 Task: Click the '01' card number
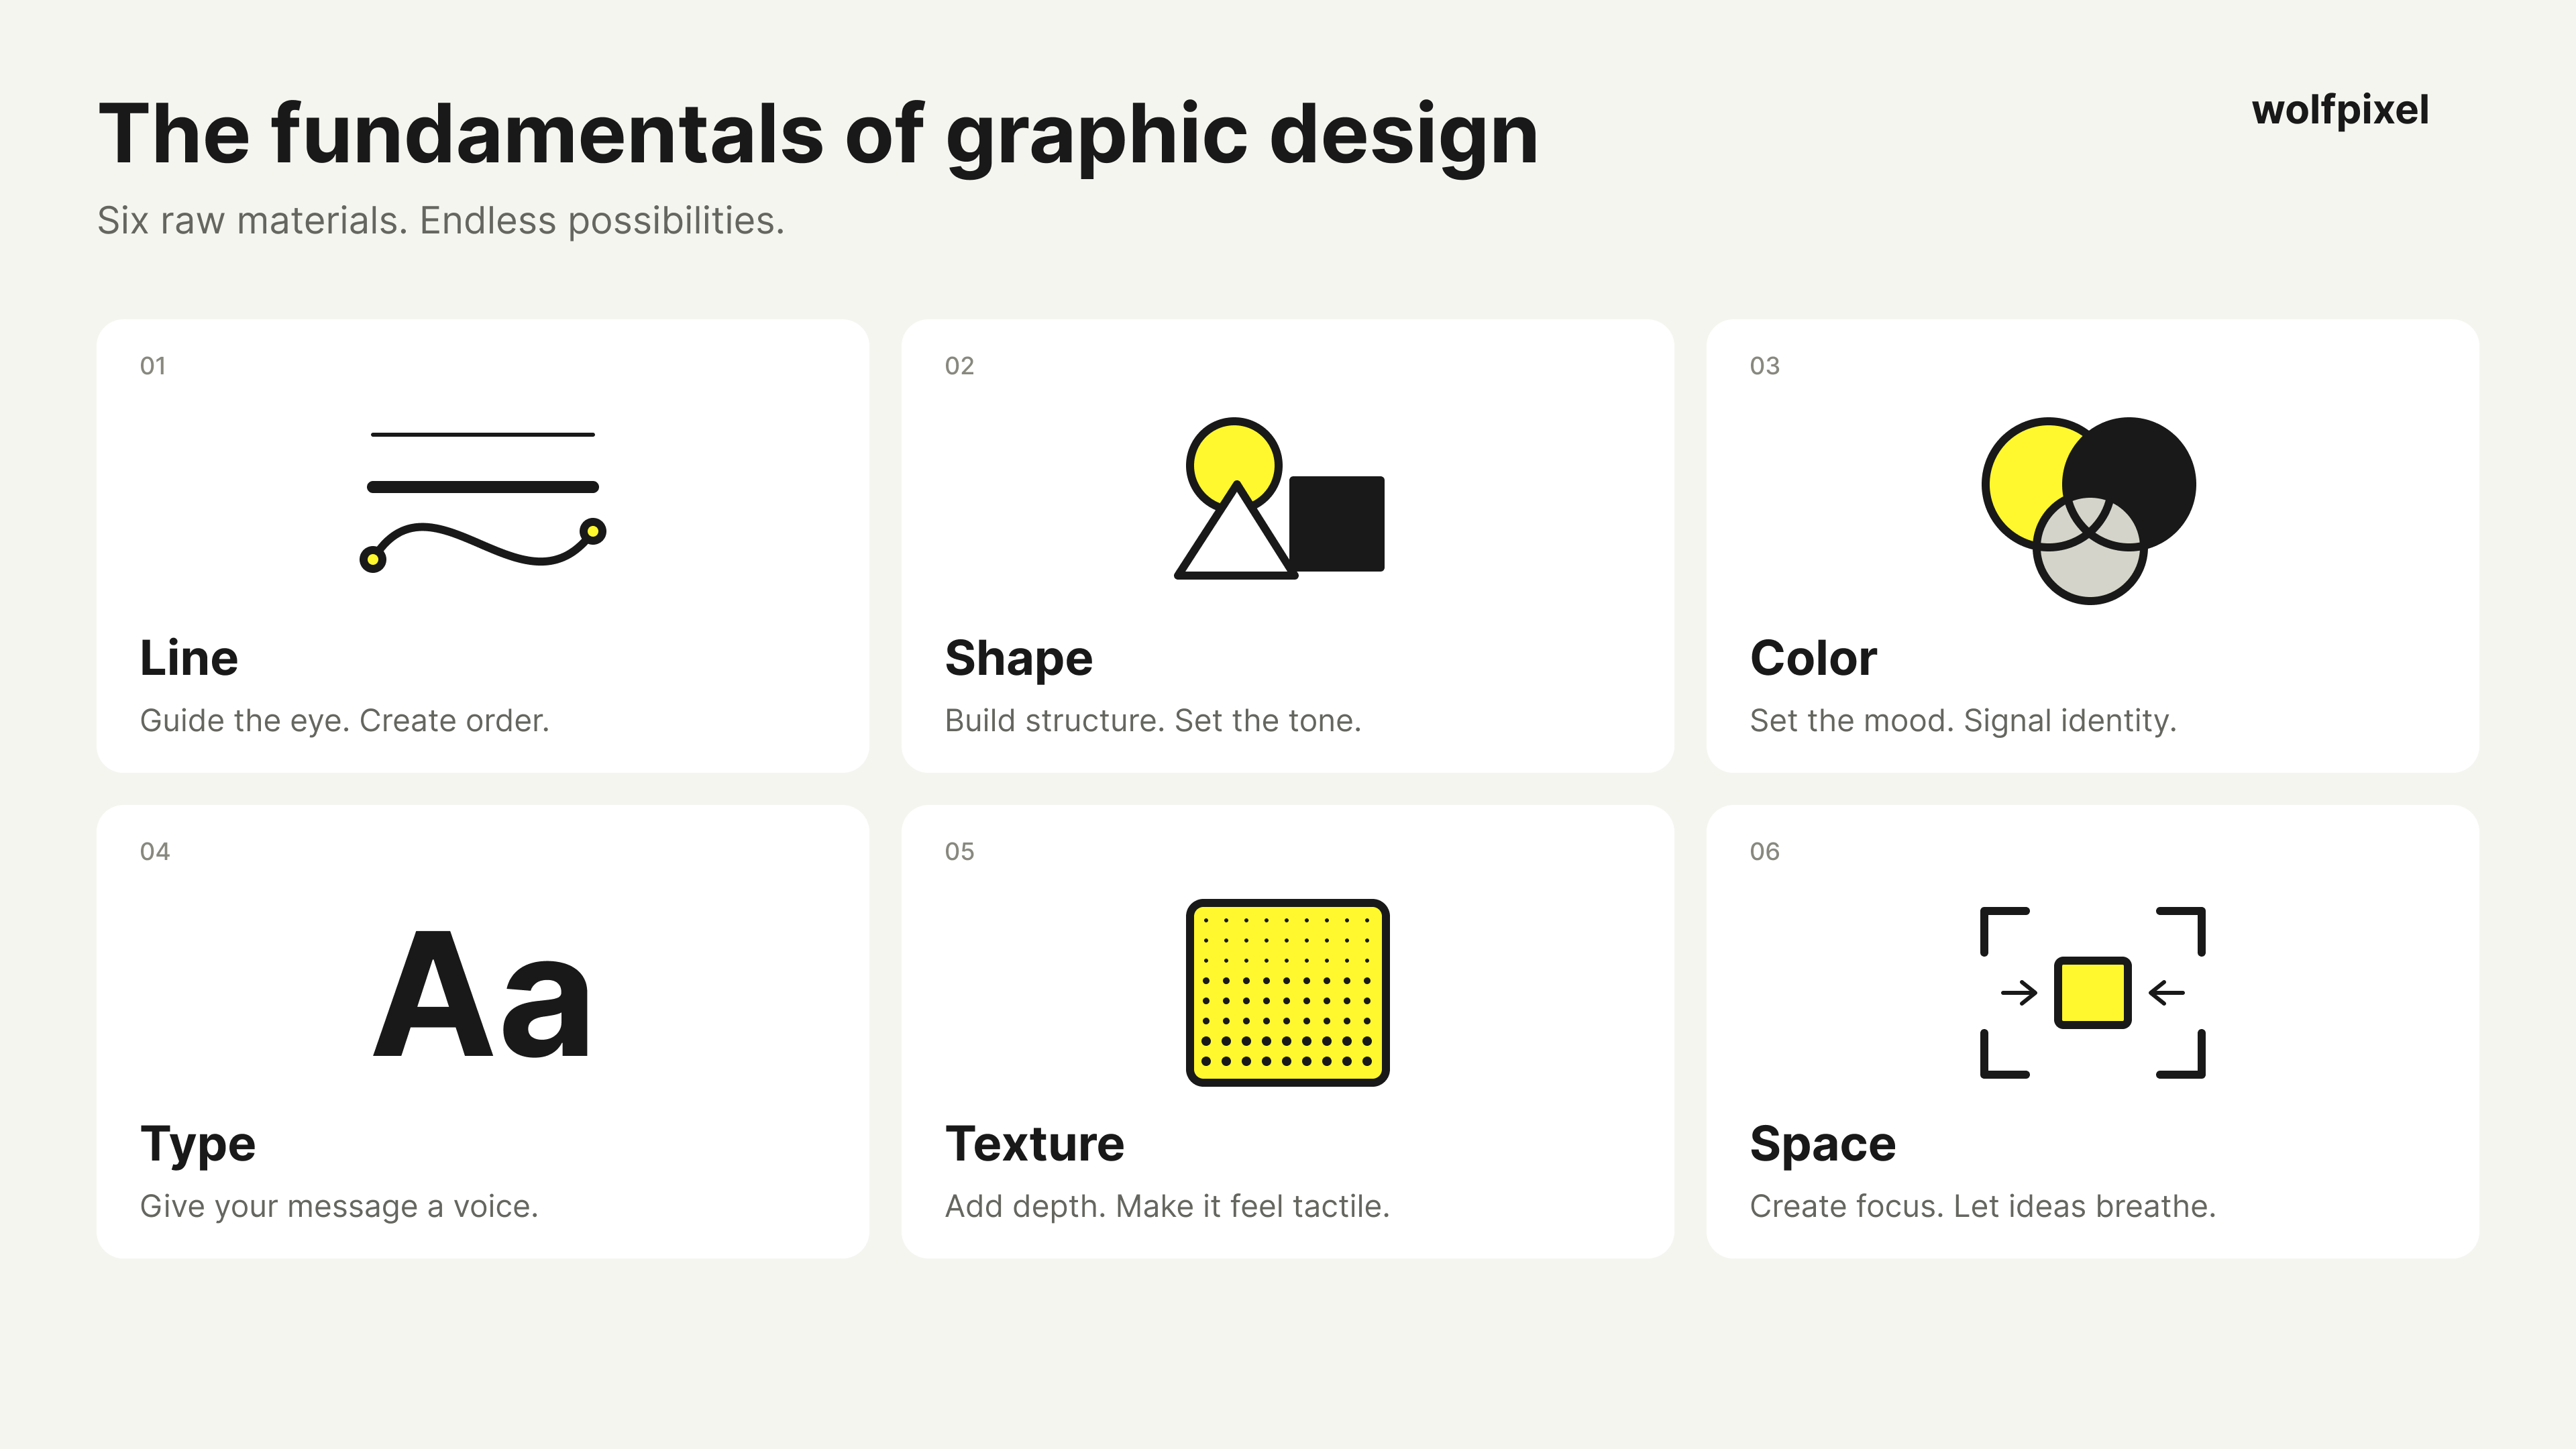coord(153,366)
